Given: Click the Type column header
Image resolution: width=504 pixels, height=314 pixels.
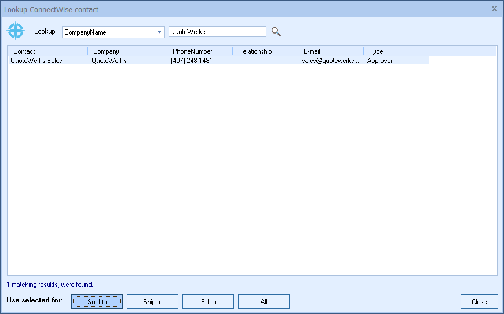Looking at the screenshot, I should pyautogui.click(x=396, y=51).
